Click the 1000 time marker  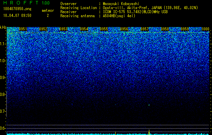(205, 29)
